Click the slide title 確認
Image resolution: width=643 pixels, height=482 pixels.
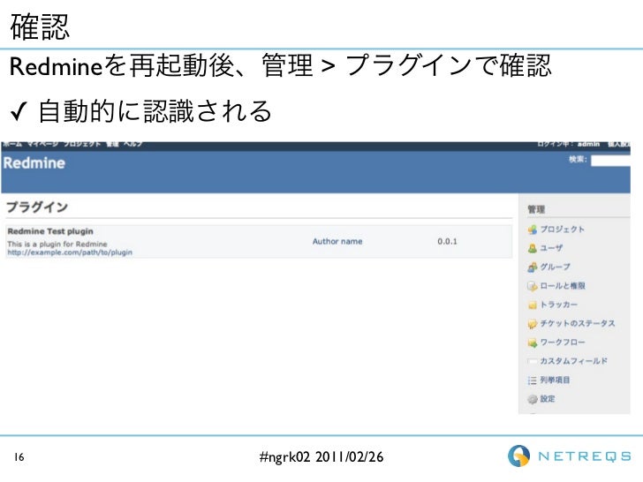point(40,26)
